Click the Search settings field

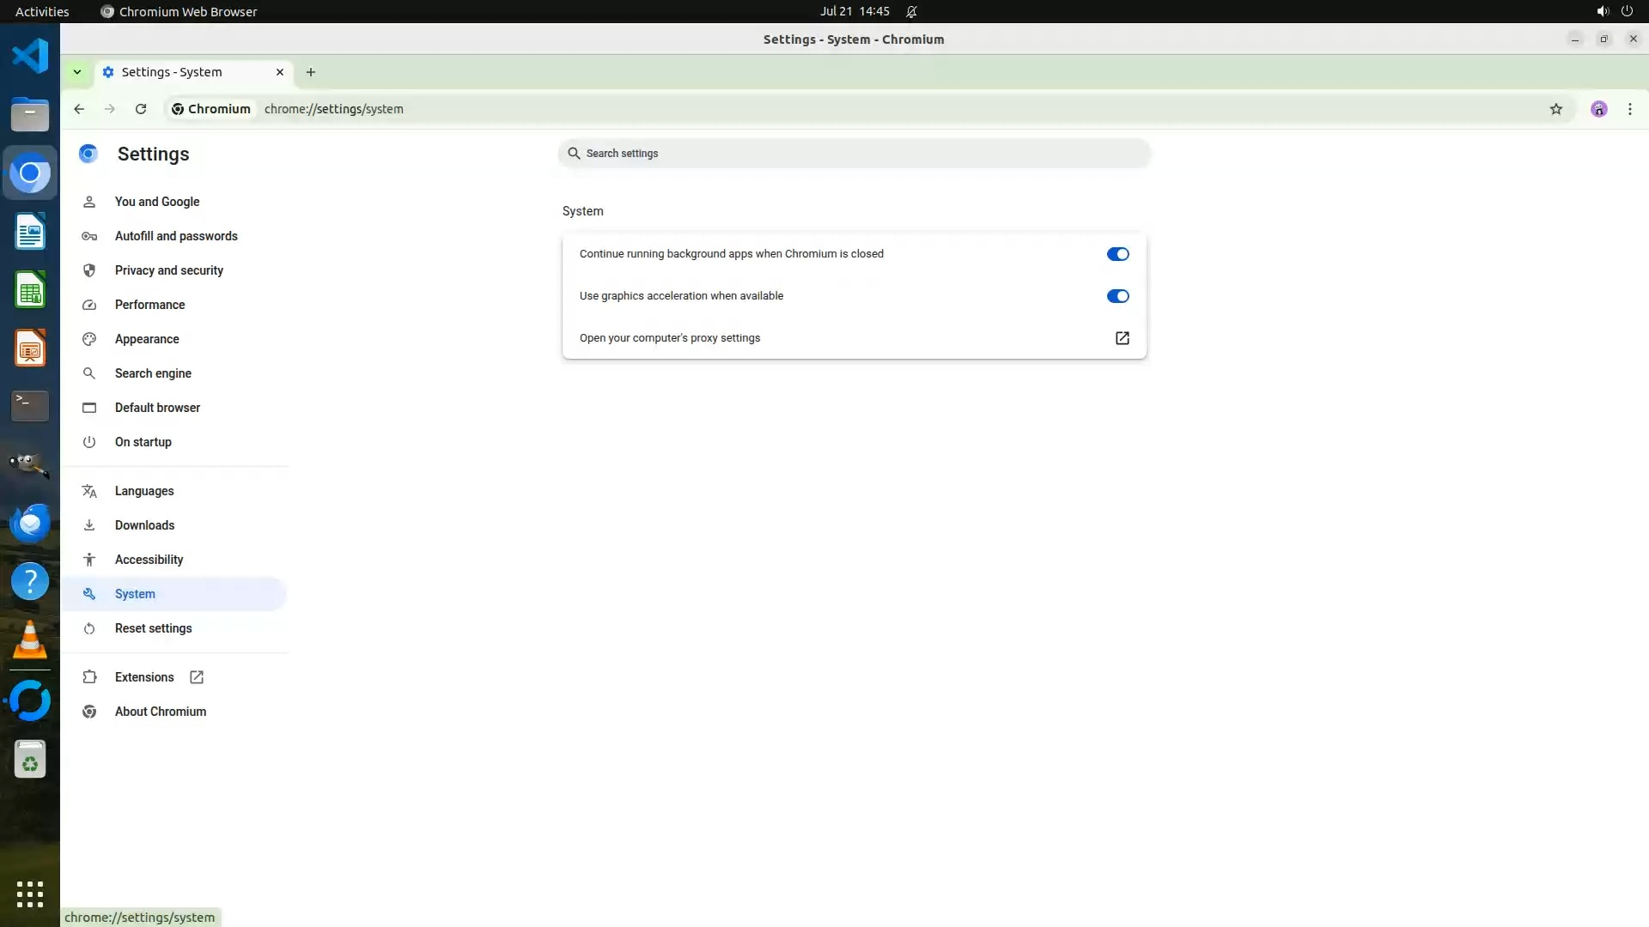tap(854, 154)
